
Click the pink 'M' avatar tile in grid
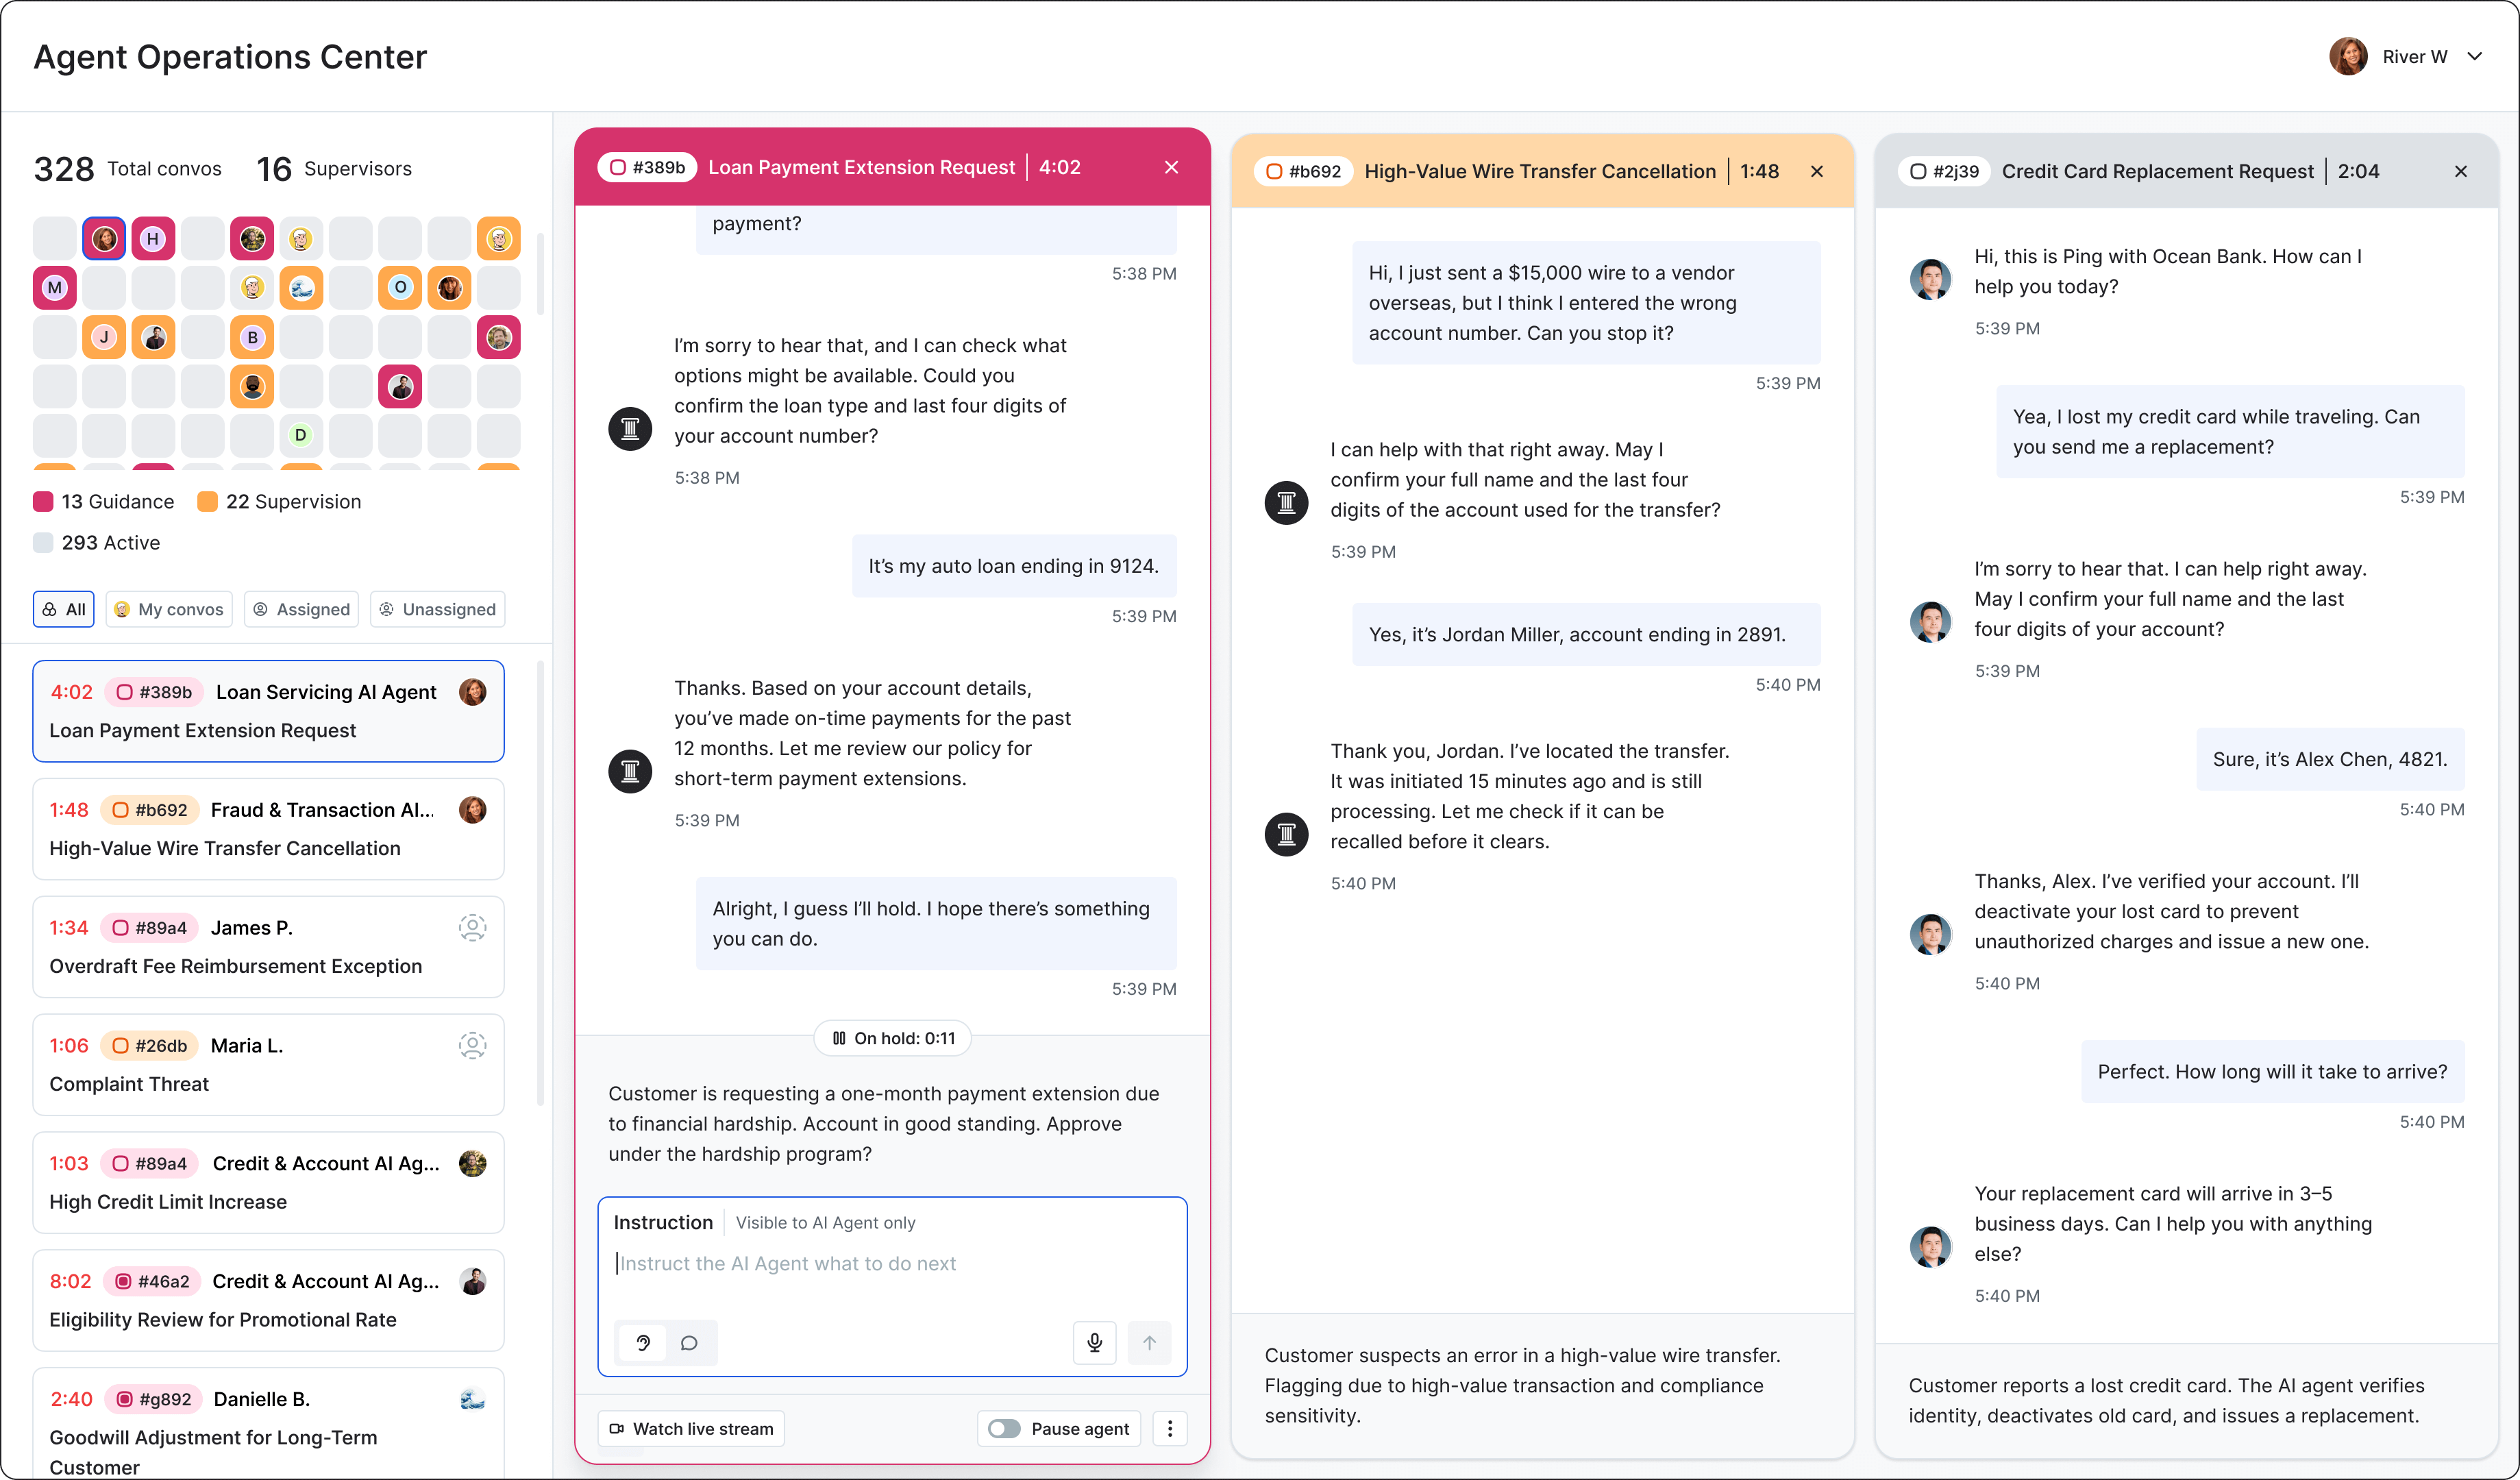(x=55, y=288)
